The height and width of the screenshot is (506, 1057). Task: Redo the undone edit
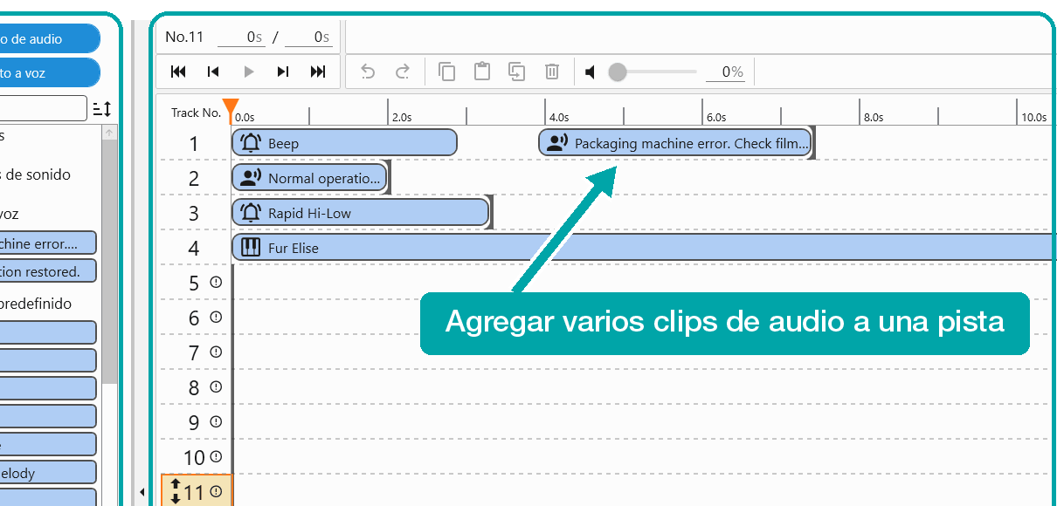pyautogui.click(x=403, y=72)
